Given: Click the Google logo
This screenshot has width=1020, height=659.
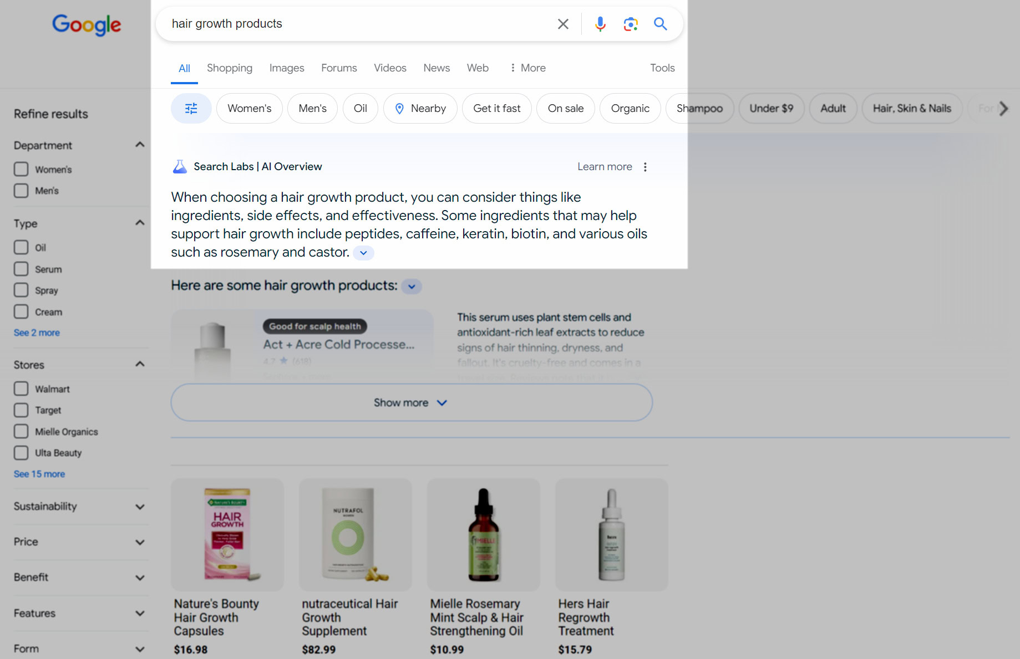Looking at the screenshot, I should click(87, 24).
